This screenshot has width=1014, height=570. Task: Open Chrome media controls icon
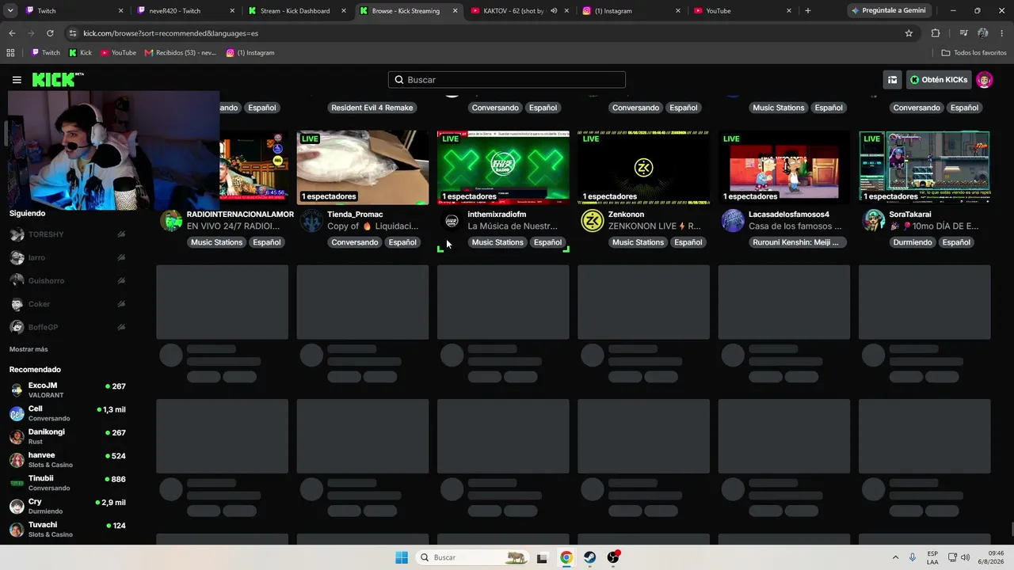[963, 33]
